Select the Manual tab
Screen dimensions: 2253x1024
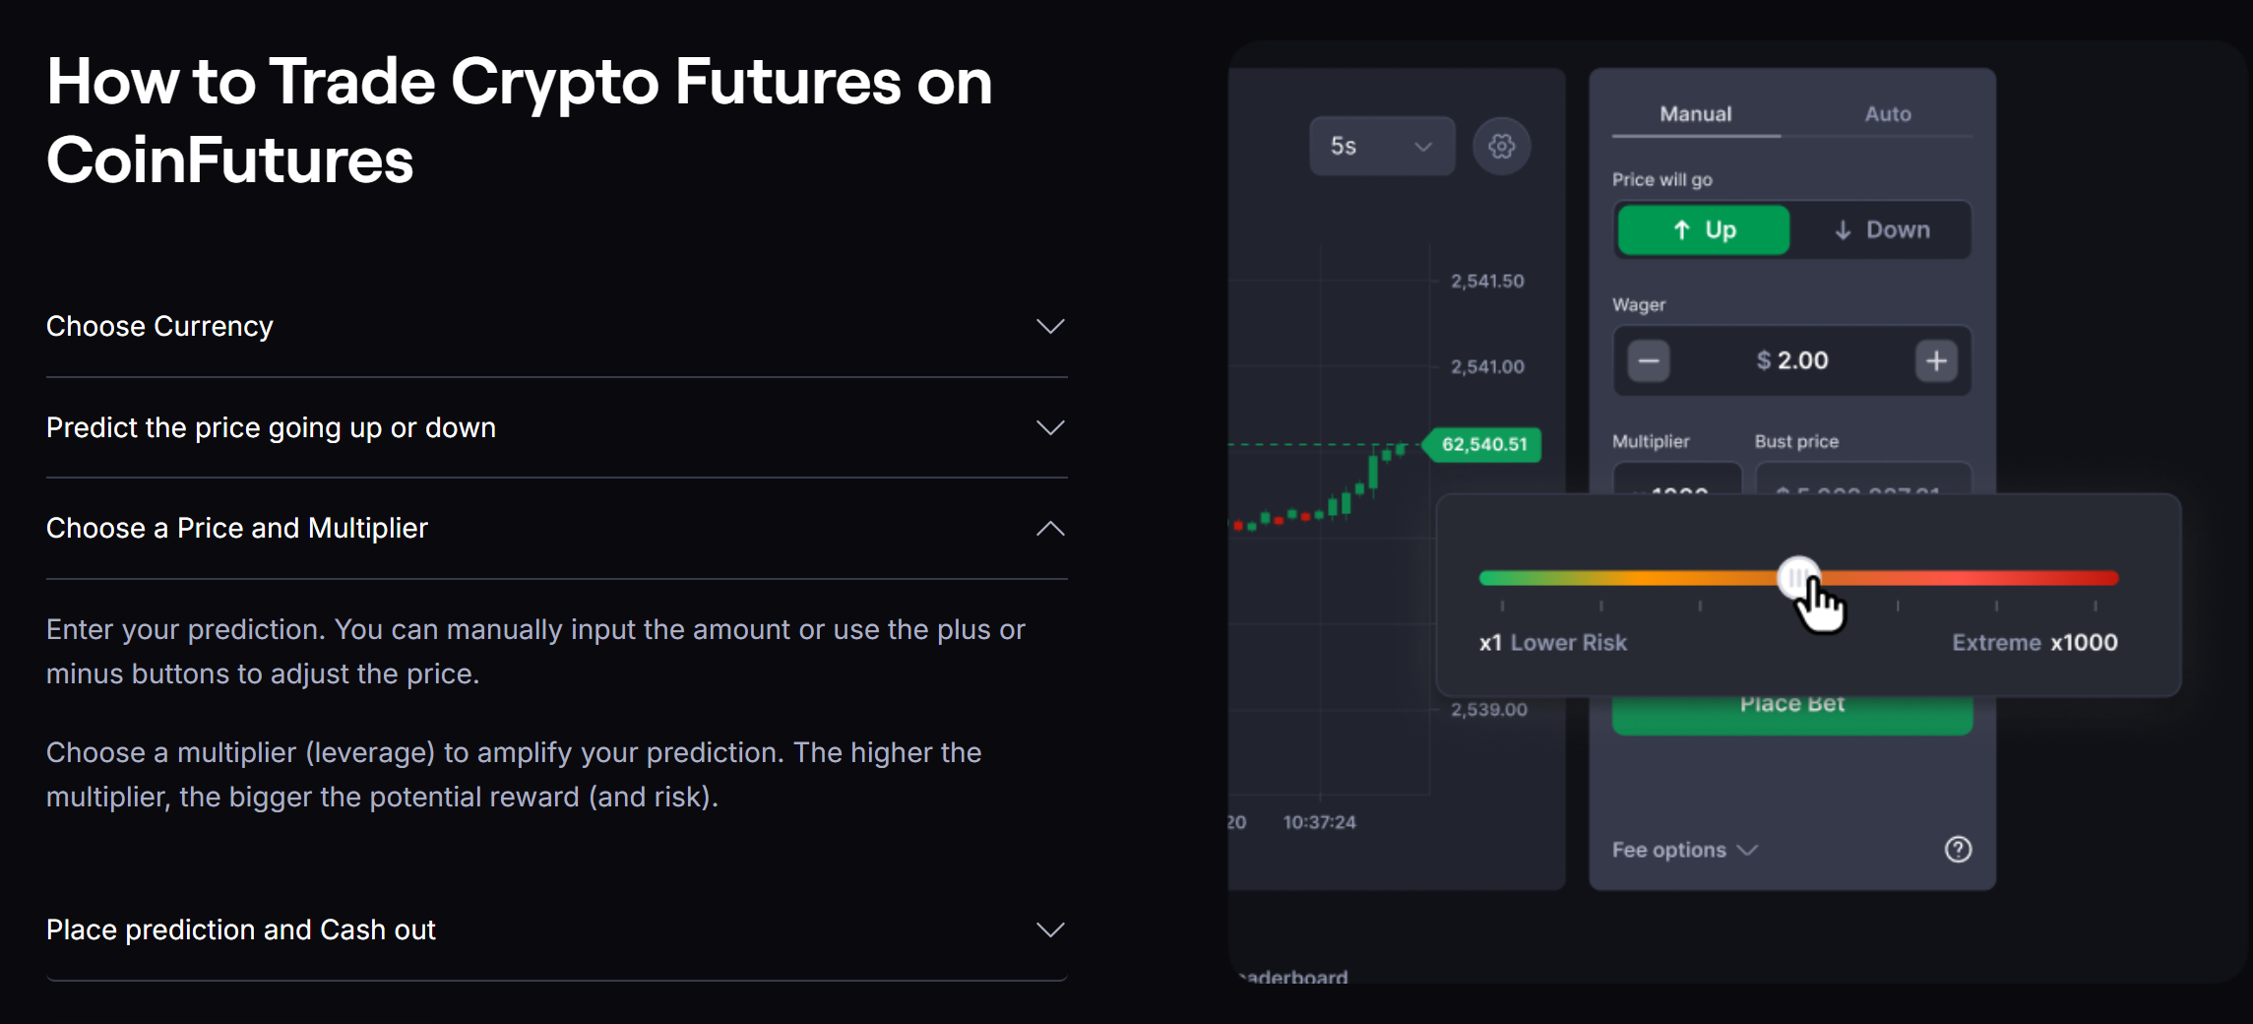[1695, 113]
